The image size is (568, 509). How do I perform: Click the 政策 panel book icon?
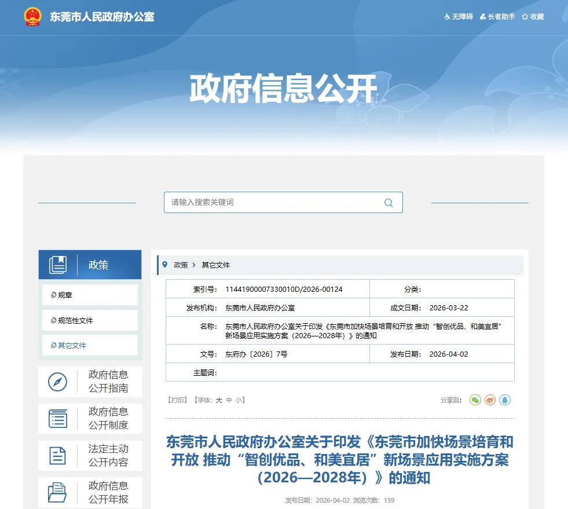pos(59,264)
